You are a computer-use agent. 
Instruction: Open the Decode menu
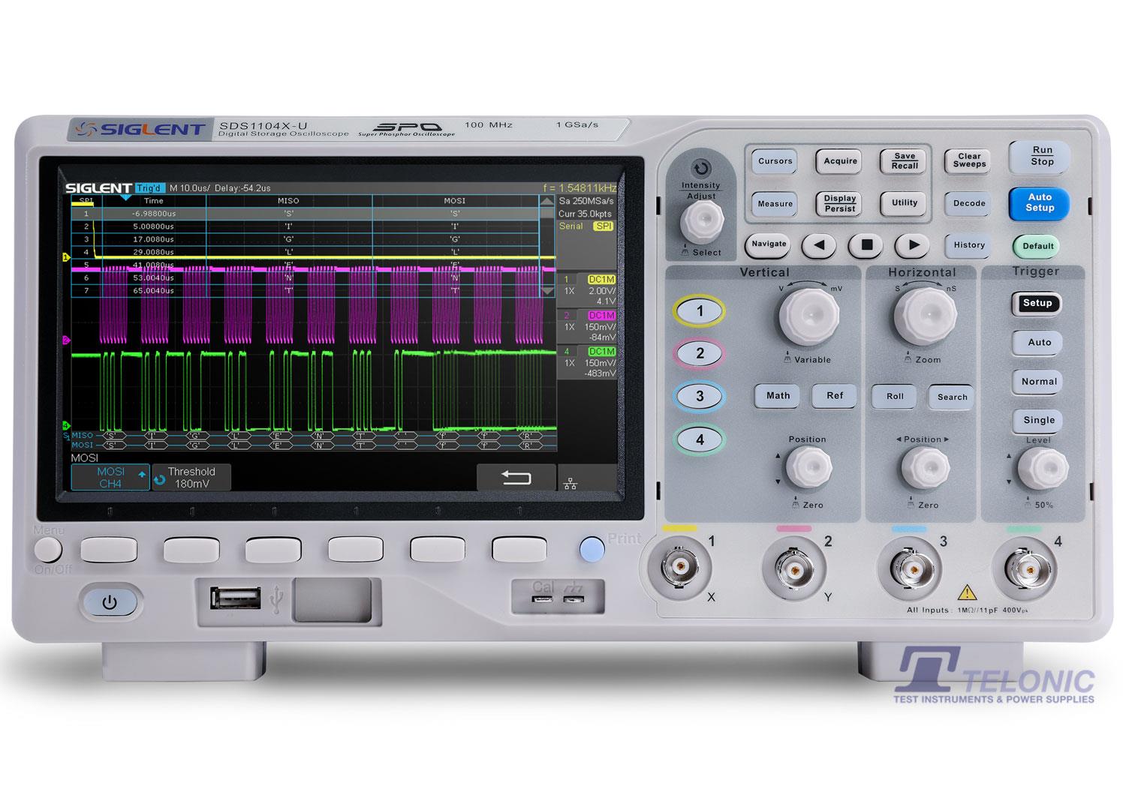(x=969, y=203)
